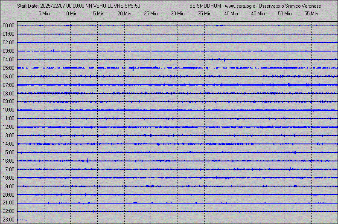This screenshot has width=338, height=224.
Task: Click the 18:00 hour label
Action: [x=9, y=178]
